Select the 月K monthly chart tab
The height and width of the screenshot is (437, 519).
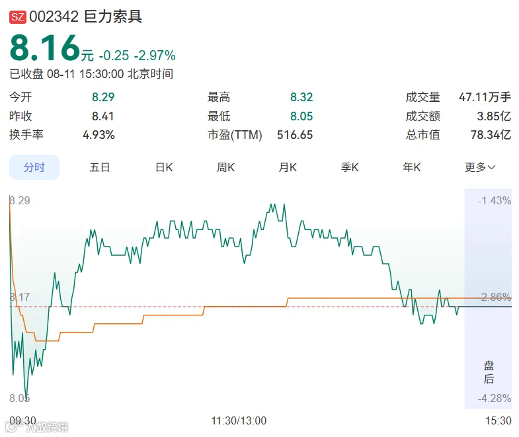[x=288, y=167]
